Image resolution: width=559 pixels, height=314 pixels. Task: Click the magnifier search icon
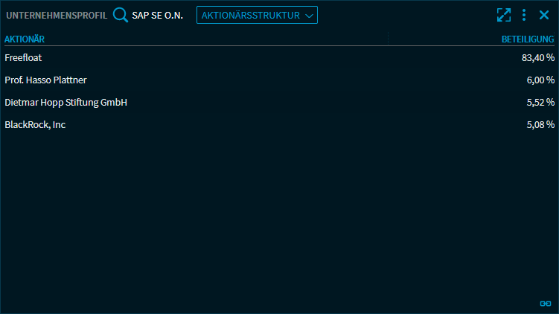tap(121, 15)
